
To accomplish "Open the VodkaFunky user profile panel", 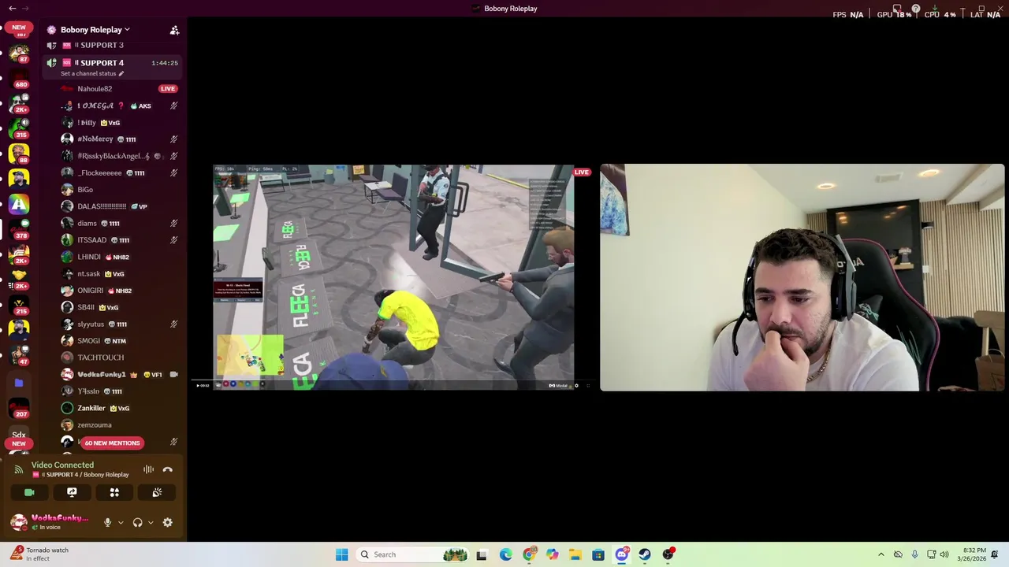I will (50, 522).
